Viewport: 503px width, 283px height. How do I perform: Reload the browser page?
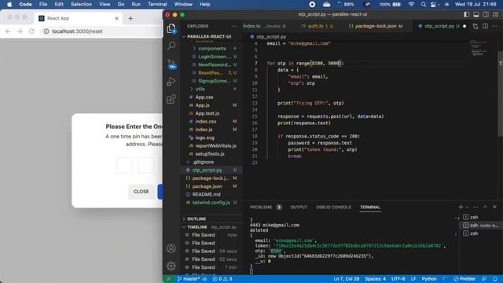click(31, 31)
